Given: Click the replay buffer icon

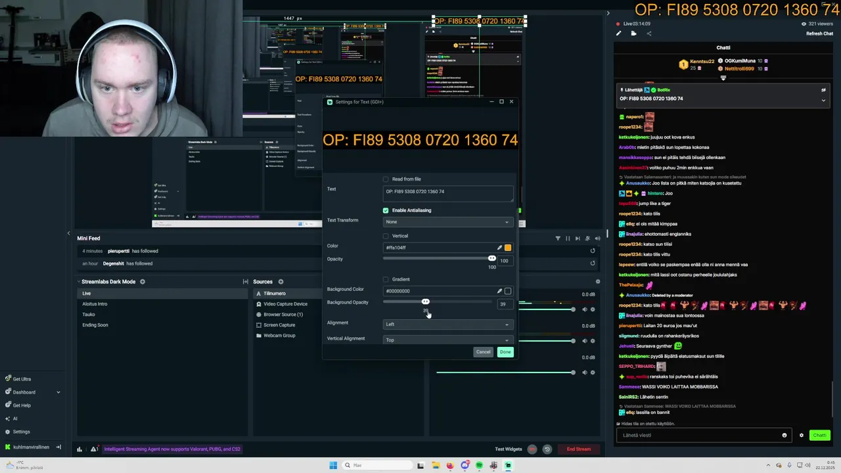Looking at the screenshot, I should 547,449.
